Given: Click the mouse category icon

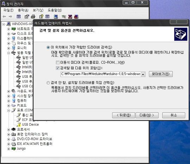Looking at the screenshot, I should (14, 43).
